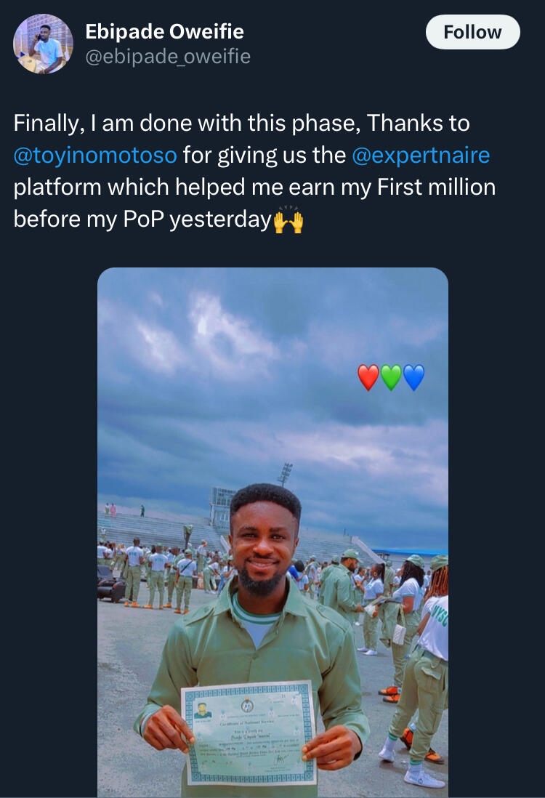This screenshot has width=545, height=798.
Task: Click the red heart sticker
Action: tap(368, 378)
